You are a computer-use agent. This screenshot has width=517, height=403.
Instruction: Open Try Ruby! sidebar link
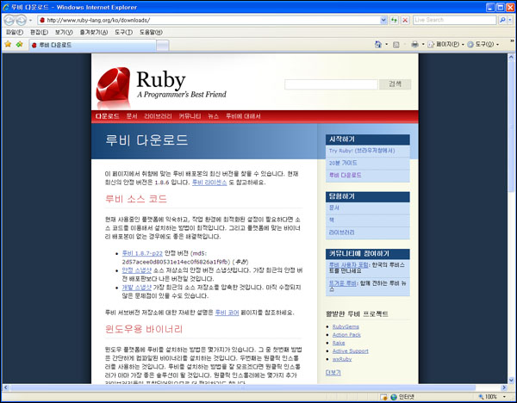click(x=362, y=151)
